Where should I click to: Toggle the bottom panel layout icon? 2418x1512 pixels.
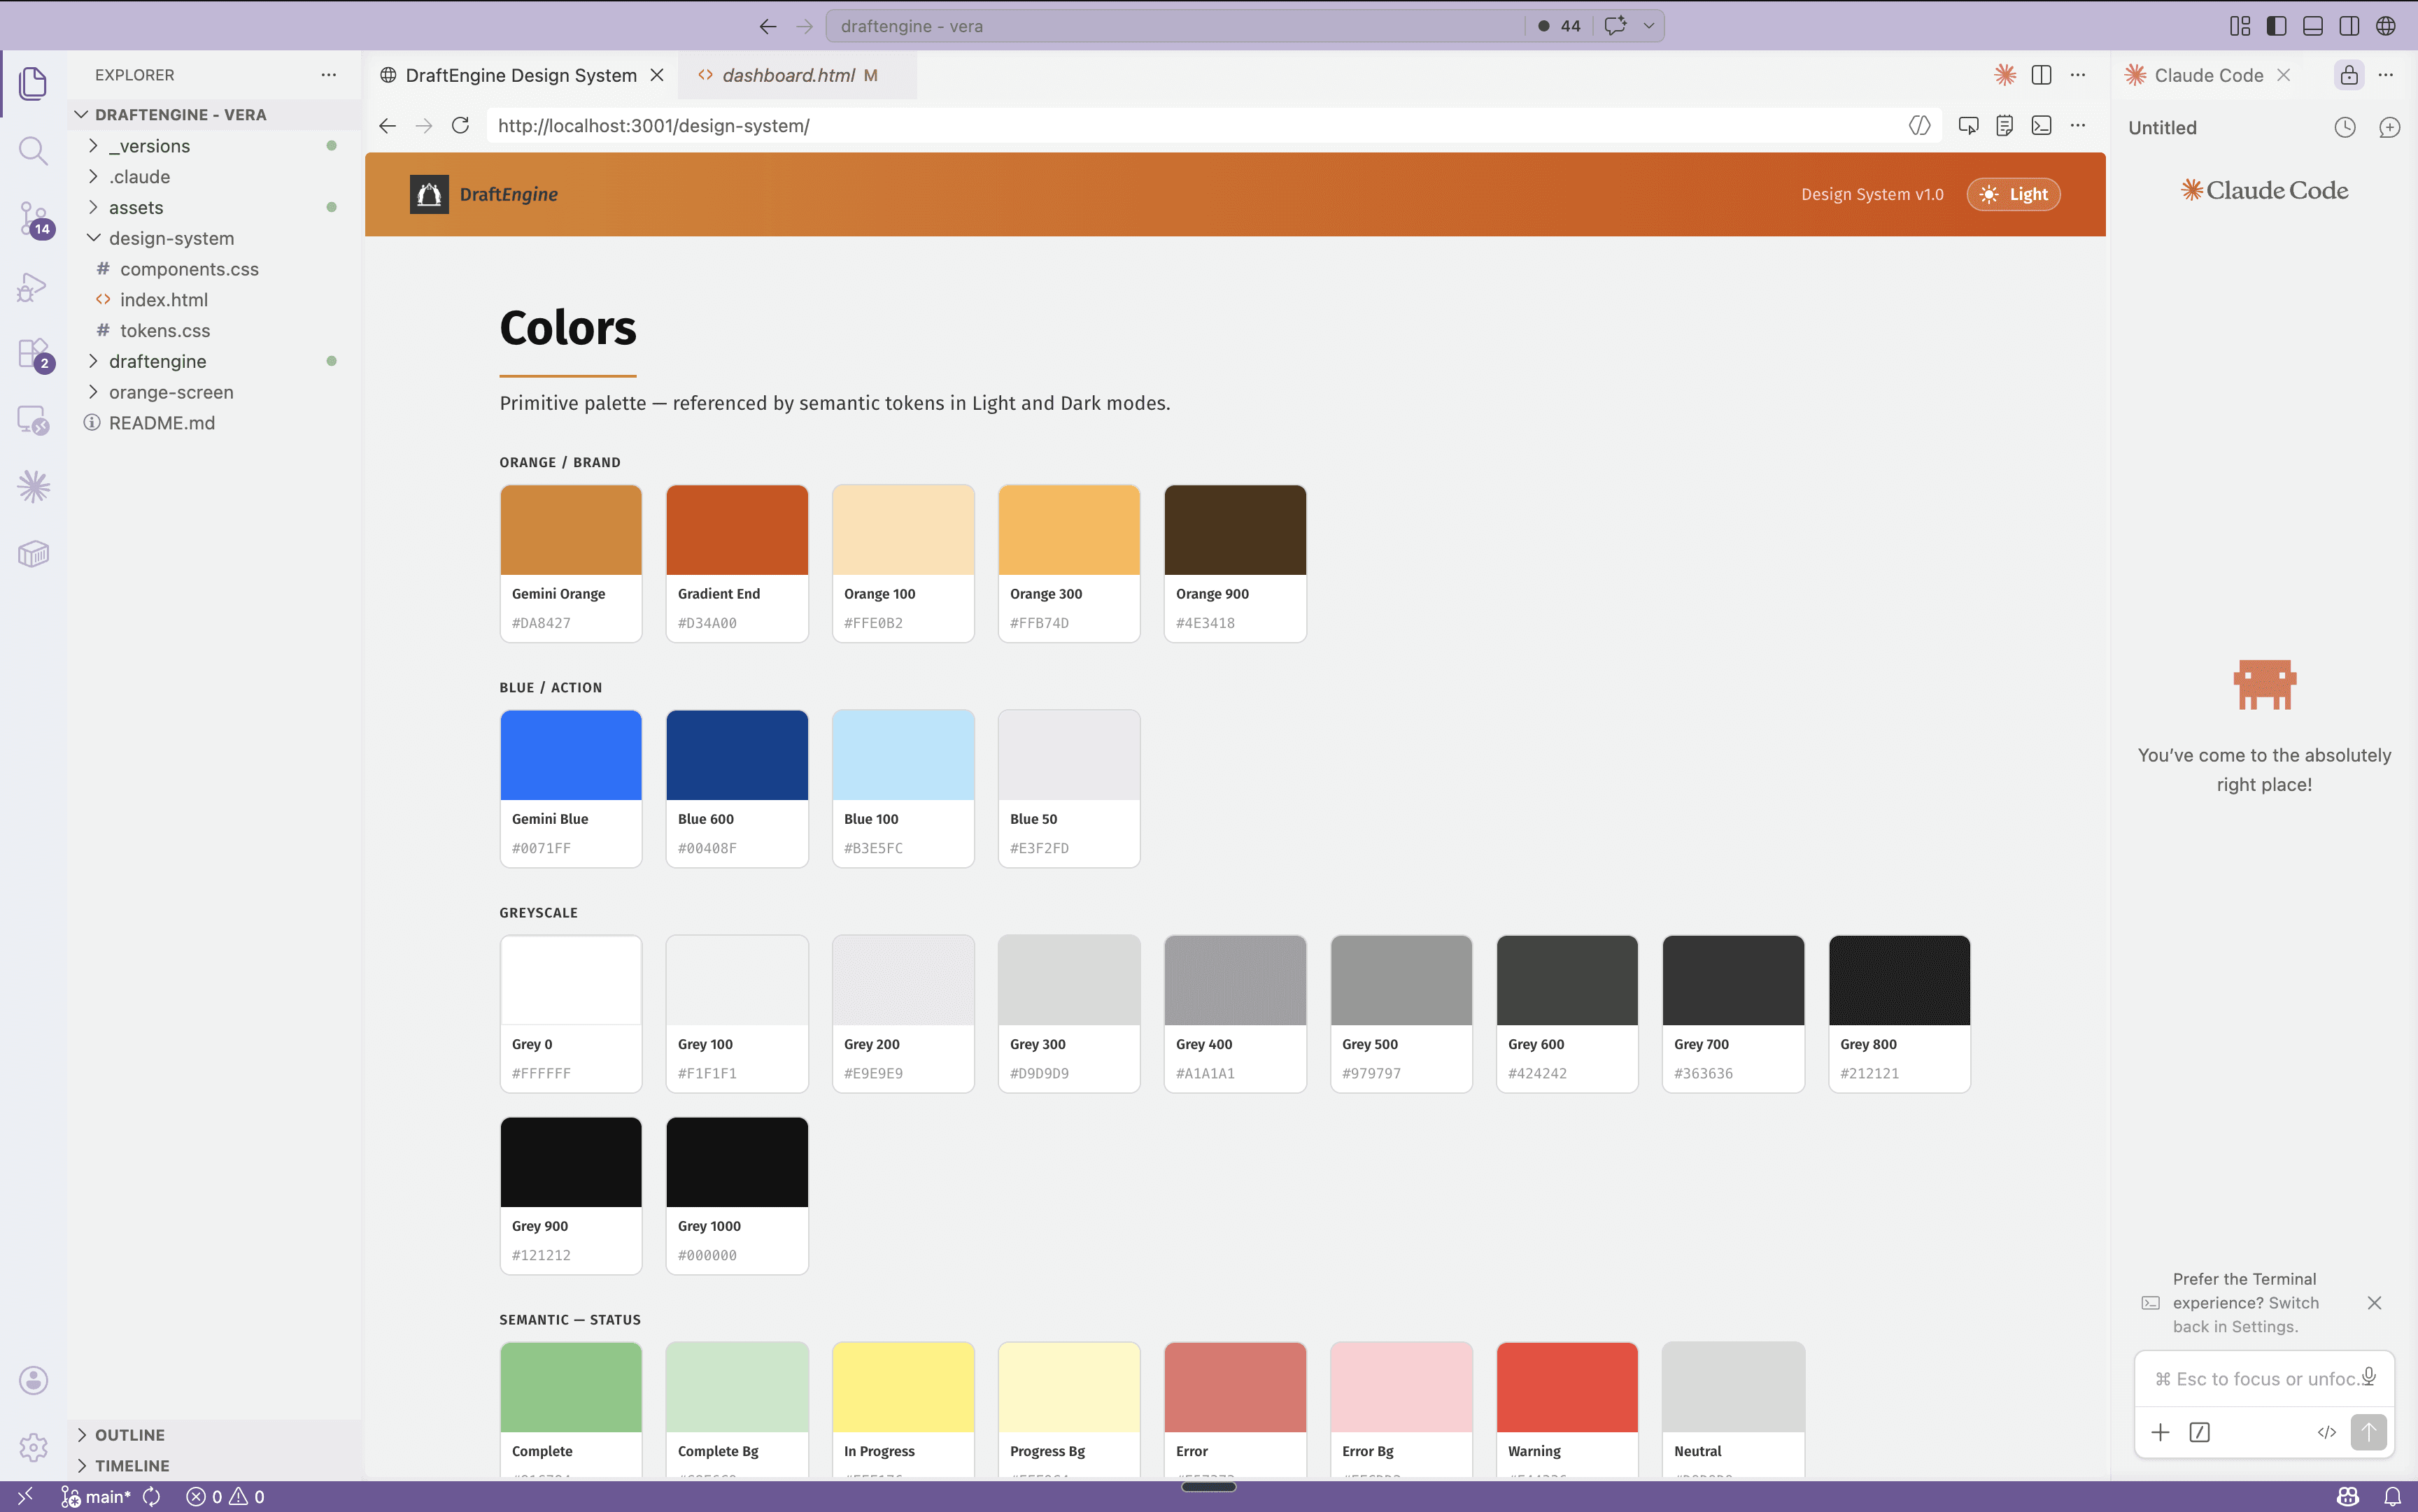click(2312, 26)
